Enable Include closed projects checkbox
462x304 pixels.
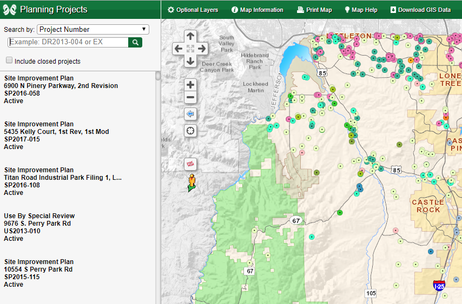(x=9, y=61)
